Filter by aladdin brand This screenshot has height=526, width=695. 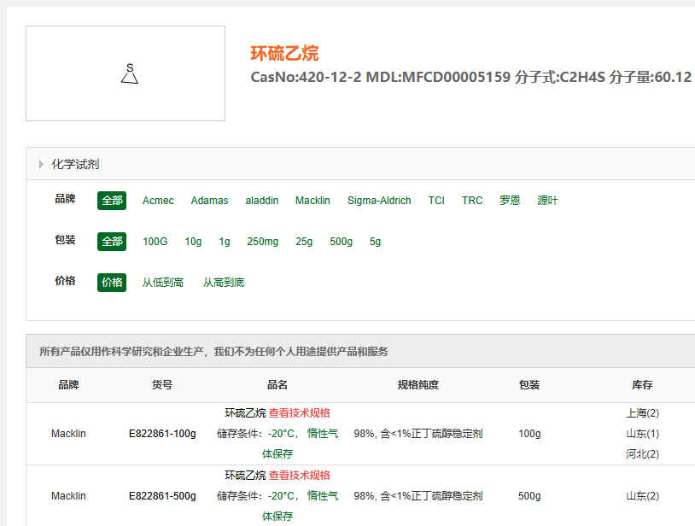point(262,201)
